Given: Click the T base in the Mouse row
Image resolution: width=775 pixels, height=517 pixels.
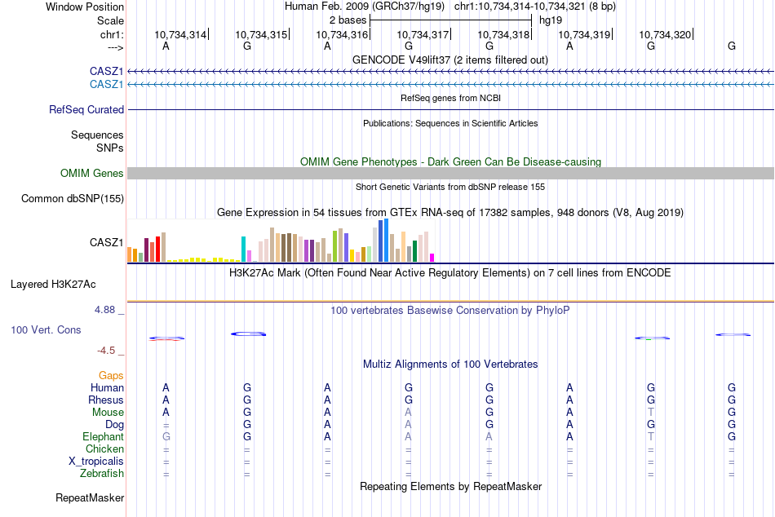Looking at the screenshot, I should click(651, 413).
